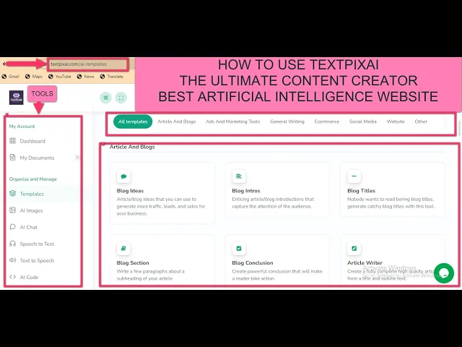Click the 'Organize and Manage' sidebar heading

coord(32,179)
